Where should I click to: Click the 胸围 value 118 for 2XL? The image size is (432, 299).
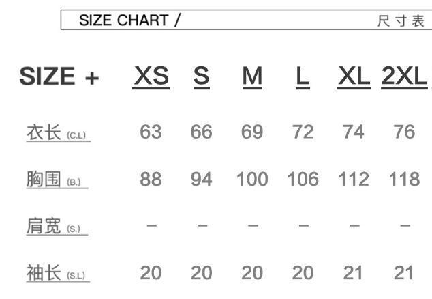pyautogui.click(x=404, y=180)
